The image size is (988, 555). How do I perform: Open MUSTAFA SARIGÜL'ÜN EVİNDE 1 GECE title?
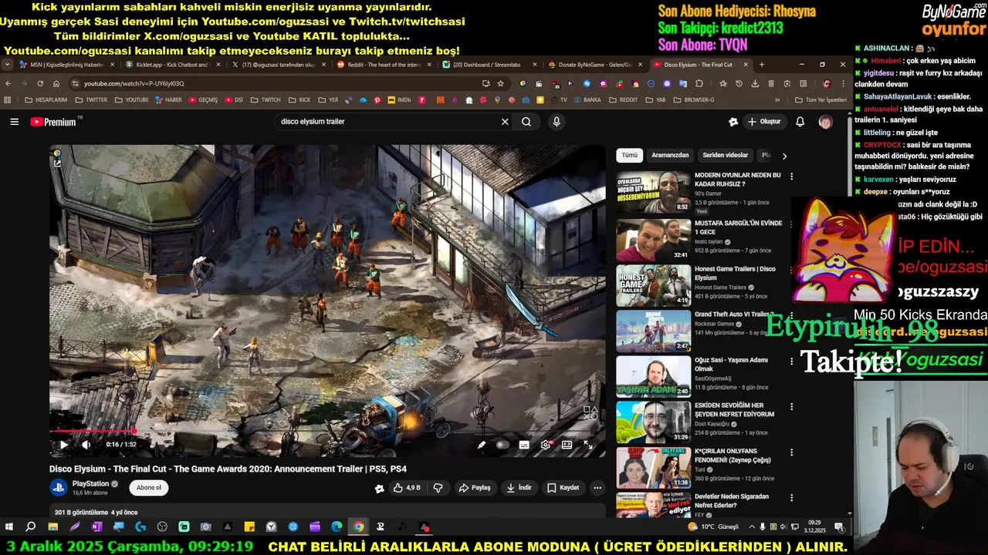tap(738, 227)
